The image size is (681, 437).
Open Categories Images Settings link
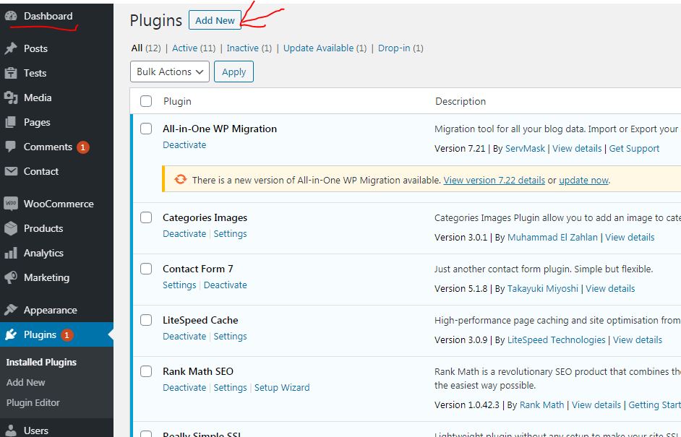(230, 234)
